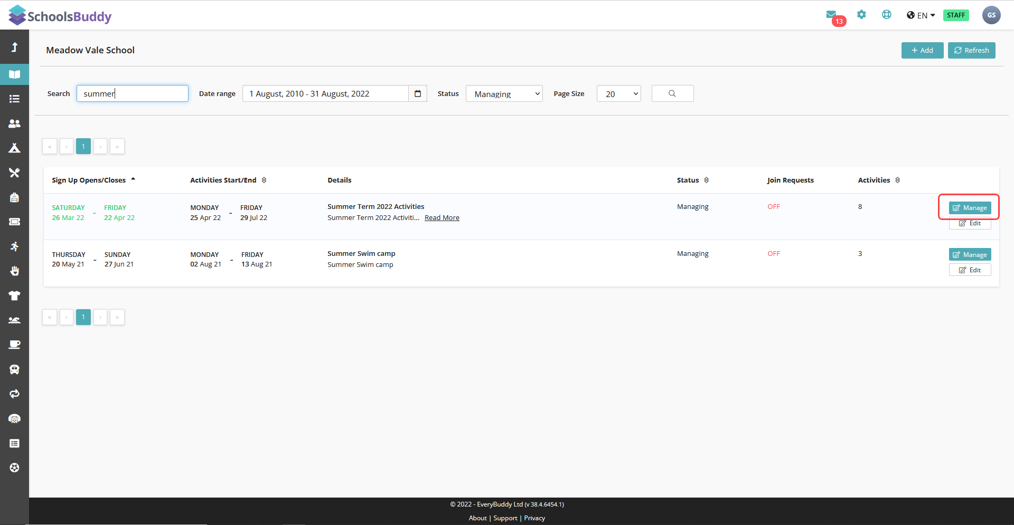Open the Support footer link
Screen dimensions: 1014x525
[x=505, y=518]
